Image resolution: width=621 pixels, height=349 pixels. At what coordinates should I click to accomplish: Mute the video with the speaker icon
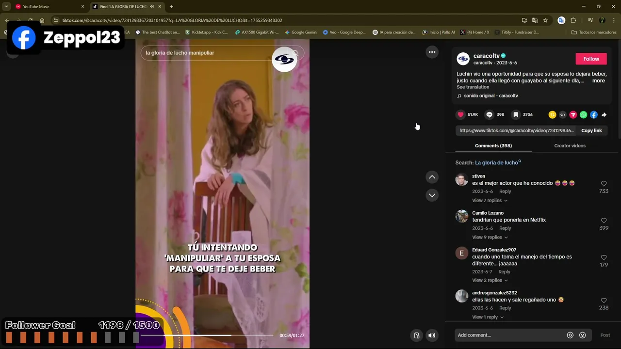[x=432, y=335]
